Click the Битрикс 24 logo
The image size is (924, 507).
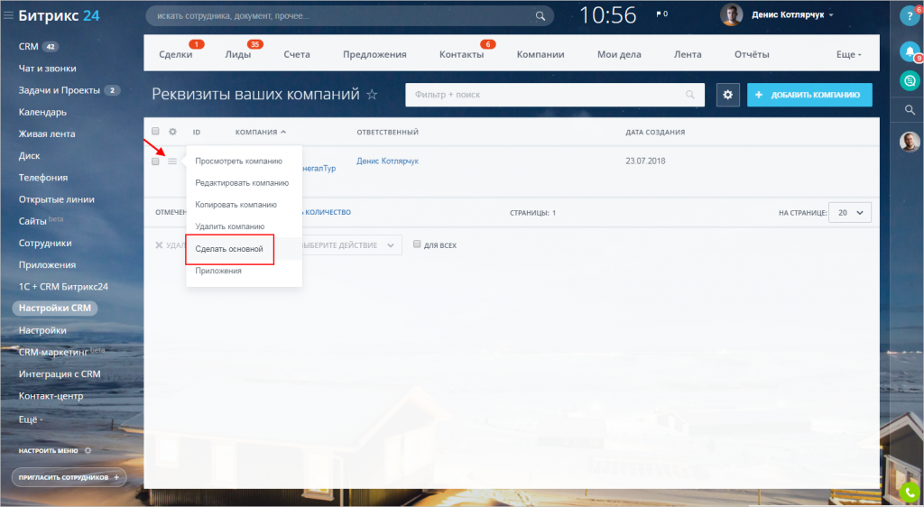tap(59, 16)
